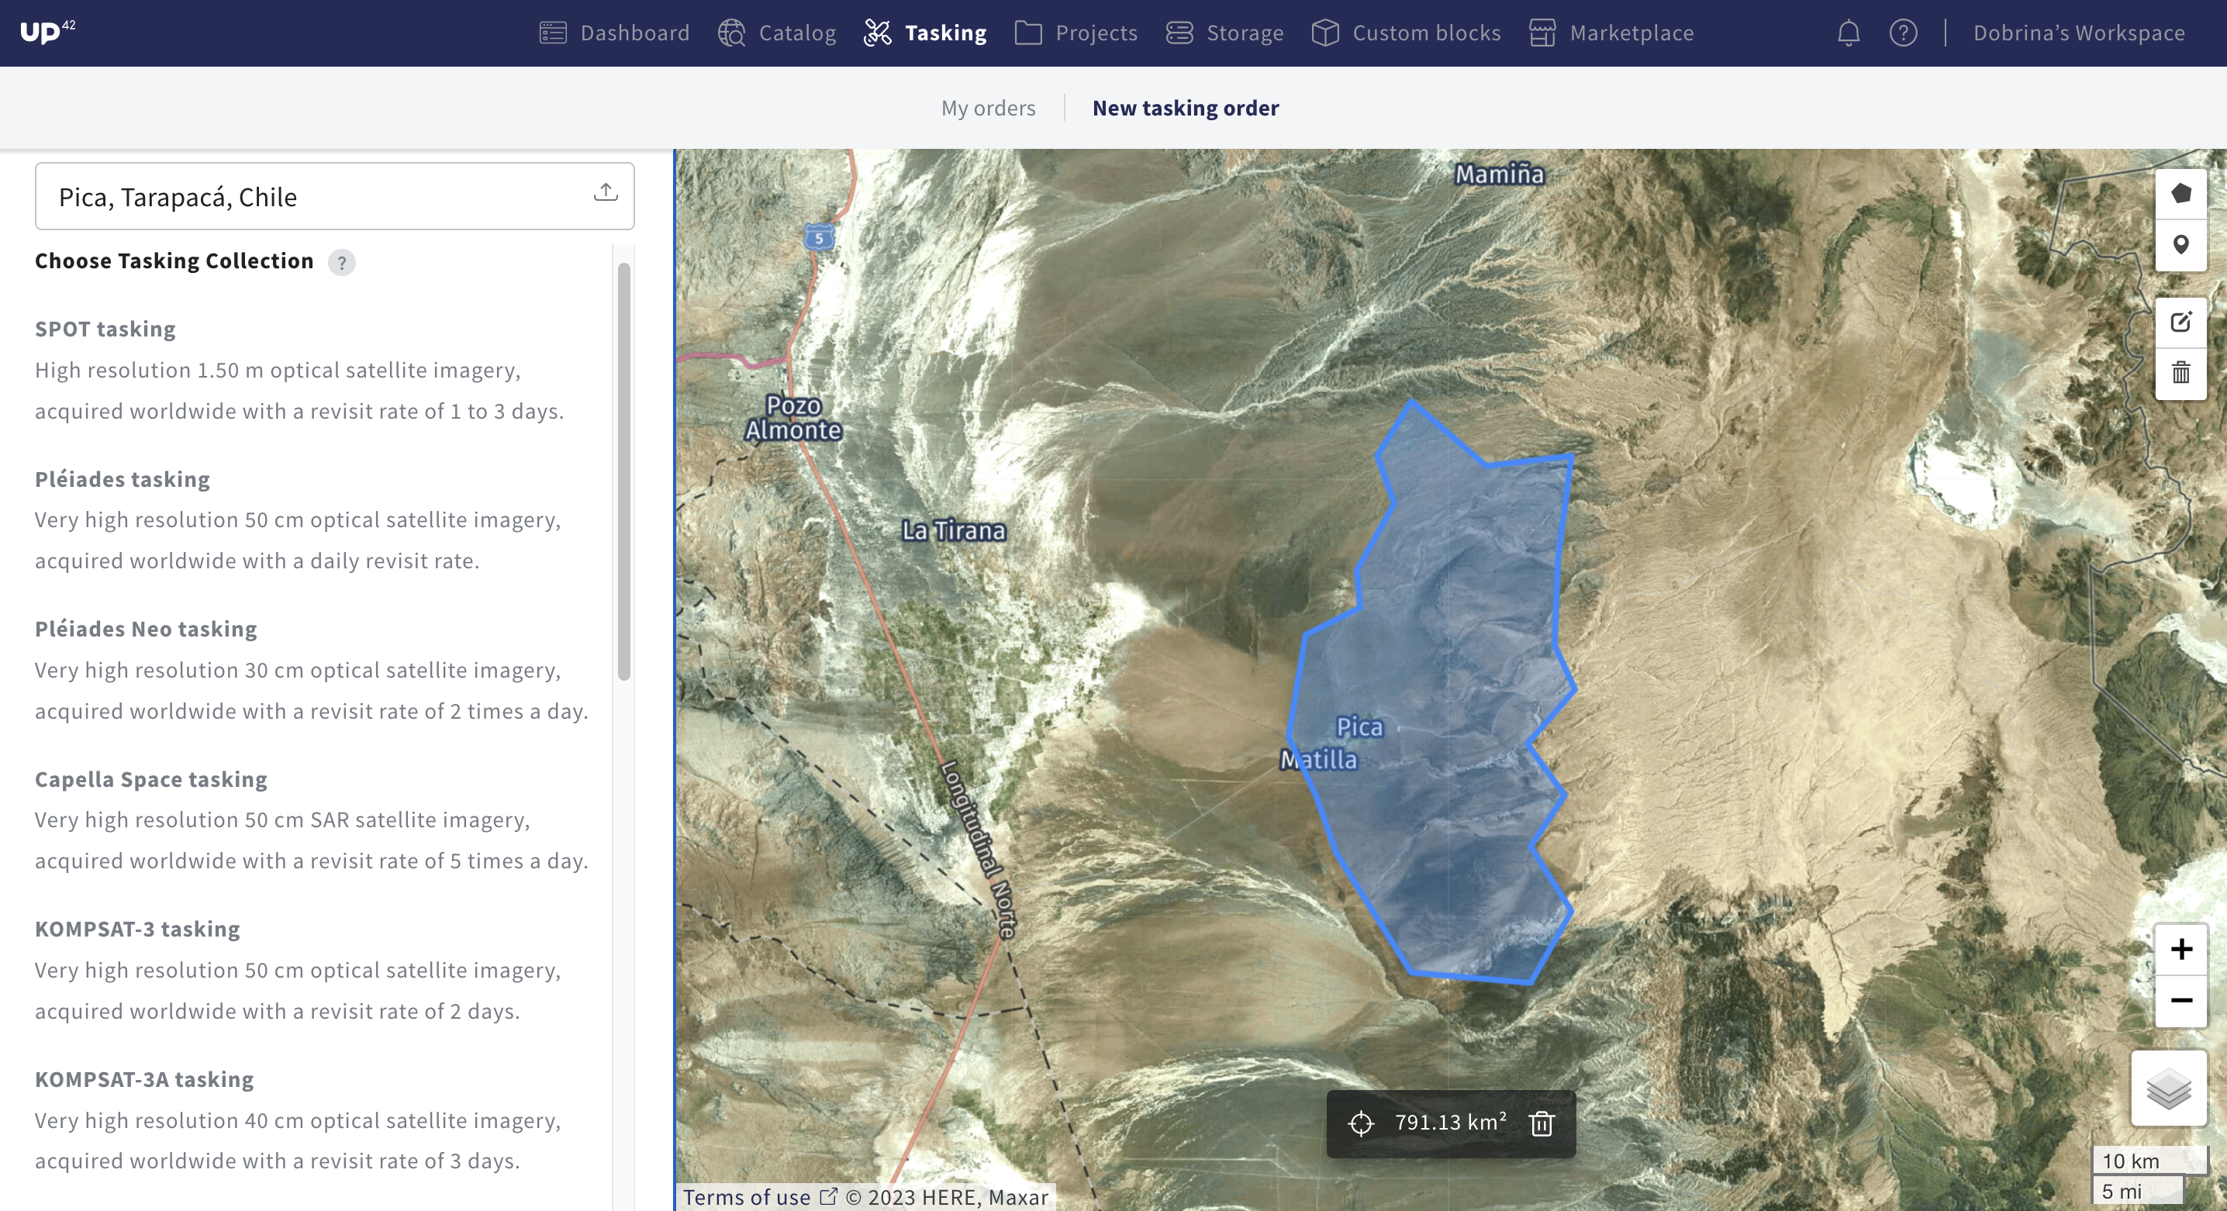Open Dobrina's Workspace menu
The height and width of the screenshot is (1211, 2227).
pos(2078,33)
